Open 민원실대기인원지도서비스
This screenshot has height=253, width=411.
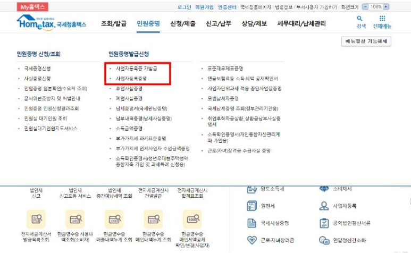(x=51, y=128)
